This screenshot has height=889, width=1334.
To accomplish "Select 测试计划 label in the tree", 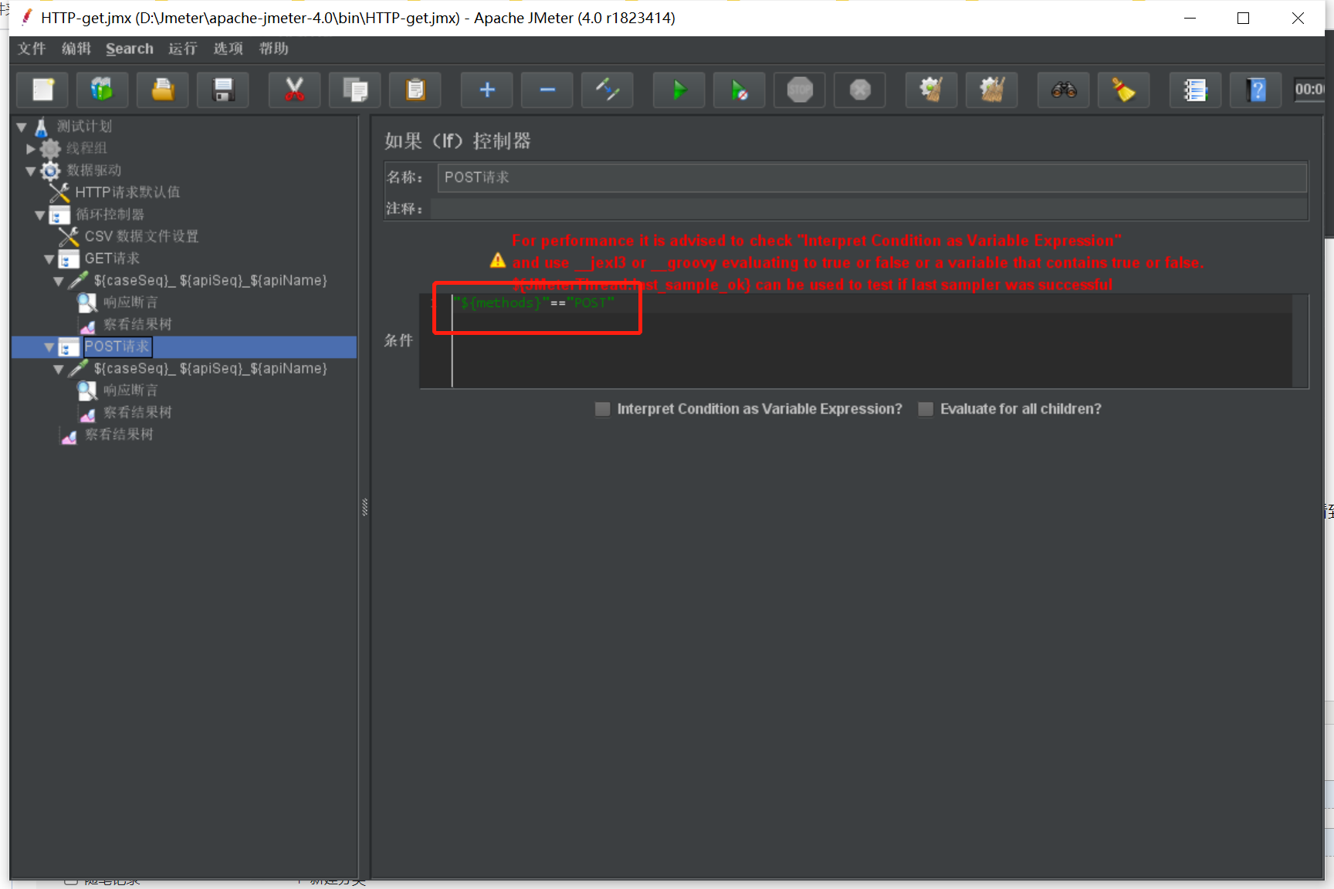I will click(84, 127).
